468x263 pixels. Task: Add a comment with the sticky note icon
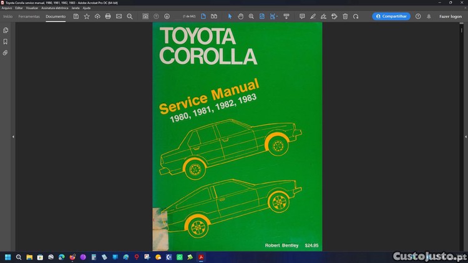coord(302,16)
